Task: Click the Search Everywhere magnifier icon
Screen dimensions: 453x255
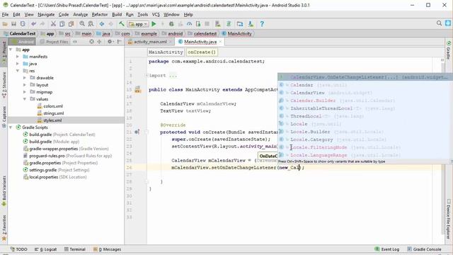Action: click(439, 23)
